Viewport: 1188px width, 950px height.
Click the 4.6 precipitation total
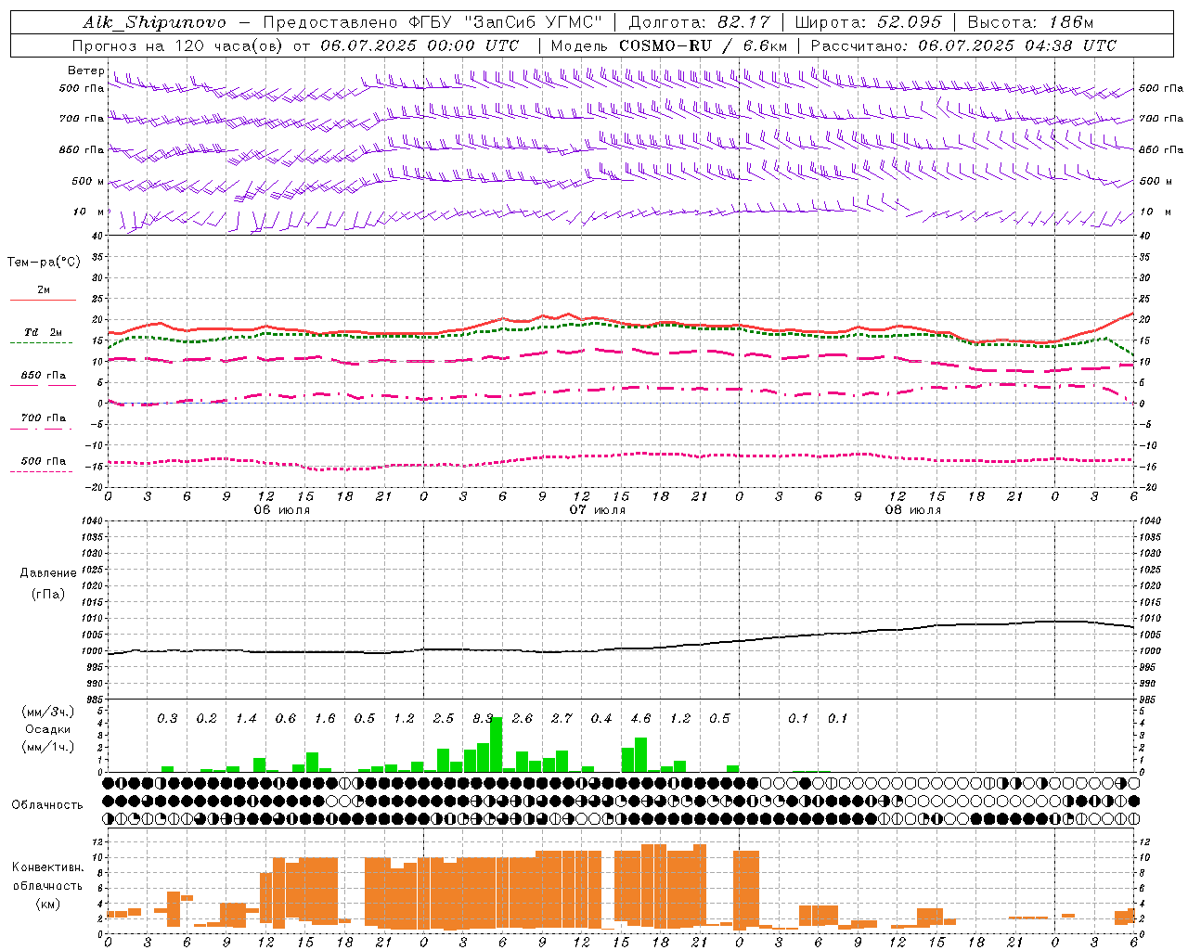640,719
